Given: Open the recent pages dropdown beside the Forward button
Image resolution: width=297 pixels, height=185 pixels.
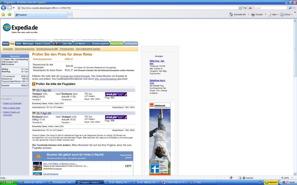Looking at the screenshot, I should tap(14, 8).
